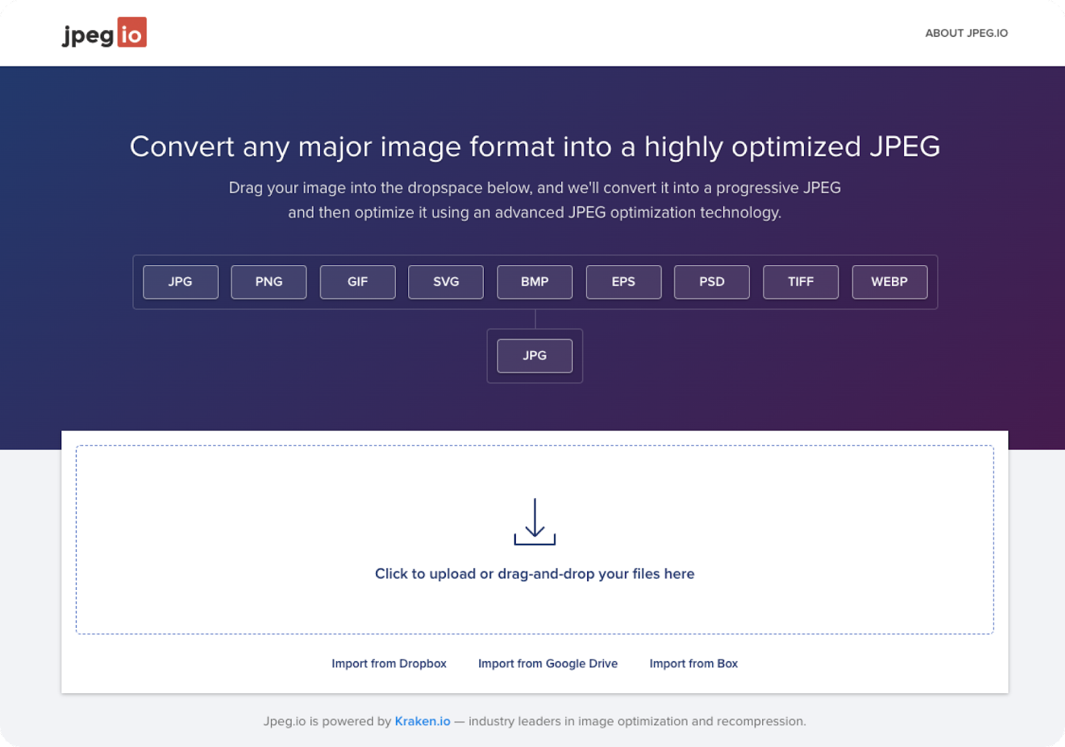Image resolution: width=1065 pixels, height=747 pixels.
Task: Follow the Kraken.io link
Action: pos(423,721)
